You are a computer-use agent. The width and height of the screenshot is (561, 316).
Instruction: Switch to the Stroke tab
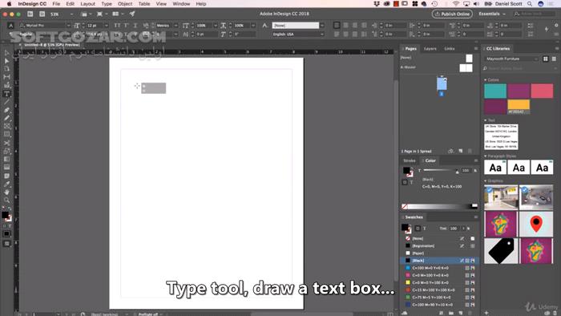(x=410, y=160)
